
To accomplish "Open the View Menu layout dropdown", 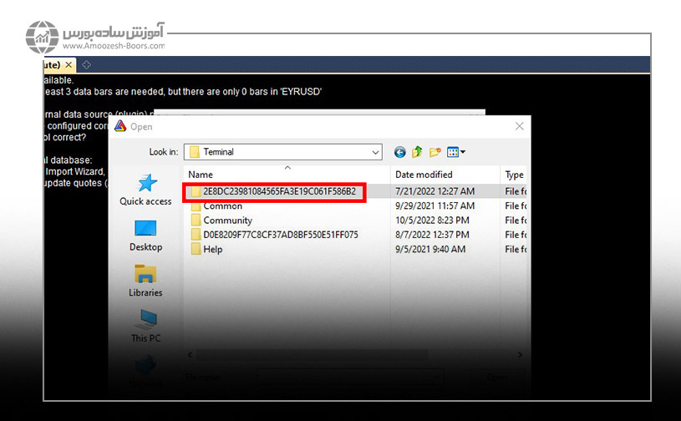I will 456,152.
